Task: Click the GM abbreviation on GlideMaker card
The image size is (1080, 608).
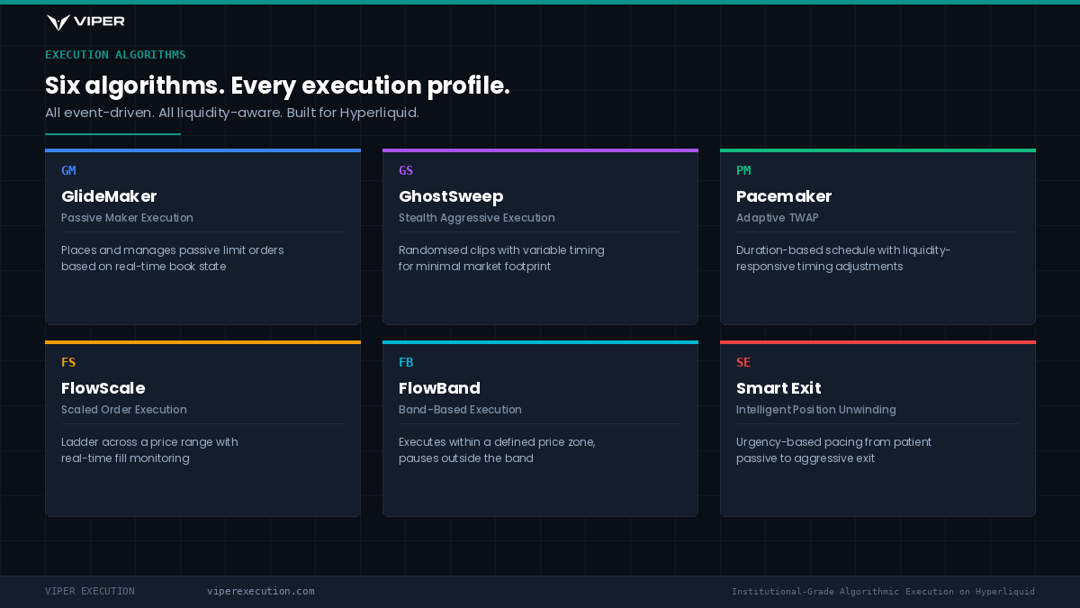Action: tap(68, 170)
